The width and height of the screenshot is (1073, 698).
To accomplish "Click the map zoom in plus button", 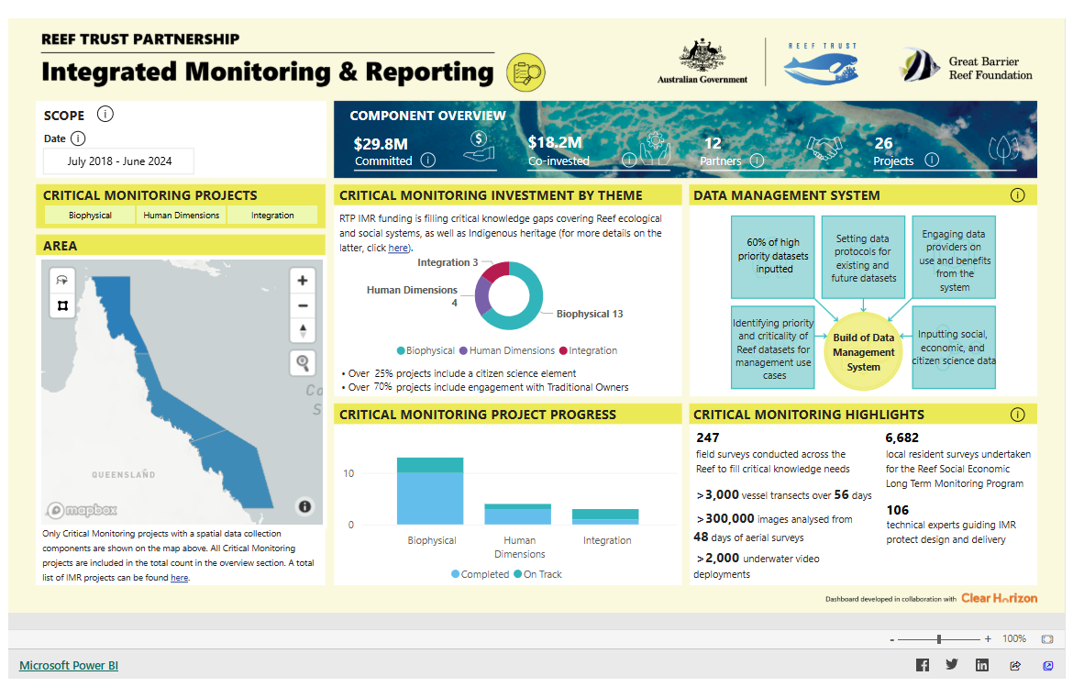I will [x=303, y=281].
